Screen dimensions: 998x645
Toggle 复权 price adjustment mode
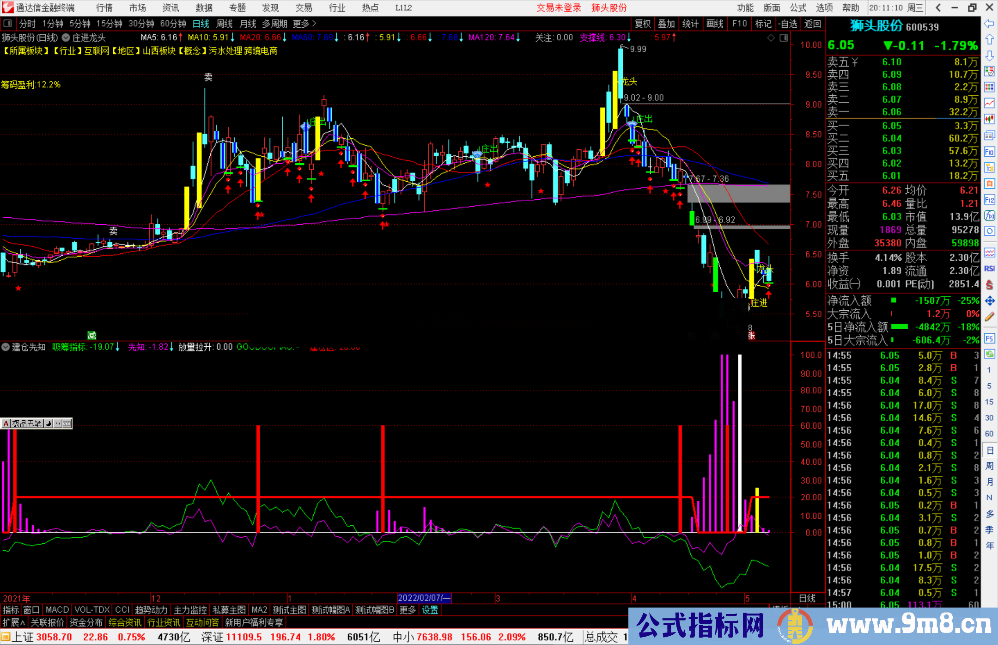643,24
